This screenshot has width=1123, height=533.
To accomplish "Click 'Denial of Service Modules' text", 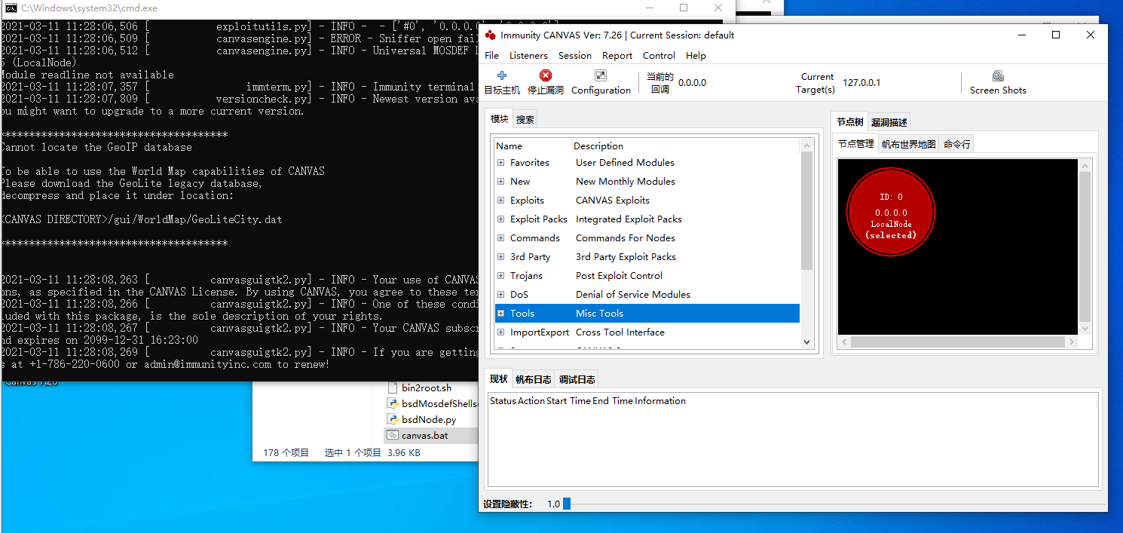I will (633, 294).
